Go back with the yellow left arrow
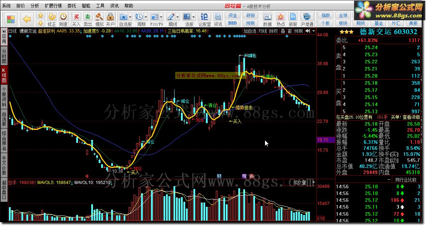The height and width of the screenshot is (226, 426). (x=27, y=19)
